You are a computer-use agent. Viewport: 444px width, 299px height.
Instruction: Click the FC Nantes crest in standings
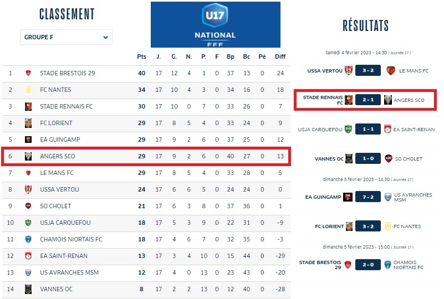(x=28, y=90)
